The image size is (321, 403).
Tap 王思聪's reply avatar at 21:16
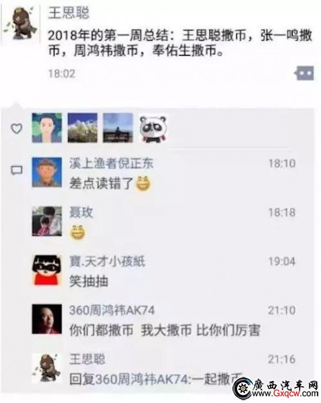pyautogui.click(x=47, y=368)
